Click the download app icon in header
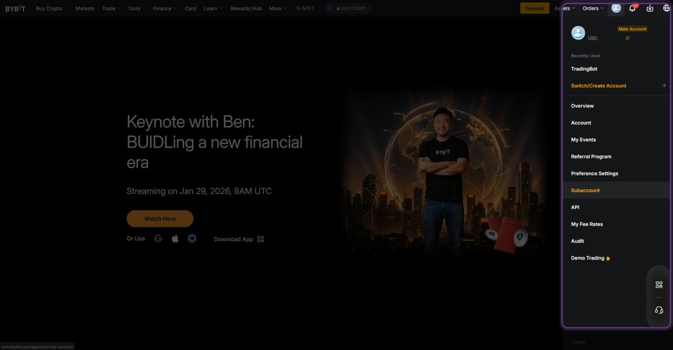Viewport: 673px width, 350px height. (650, 8)
